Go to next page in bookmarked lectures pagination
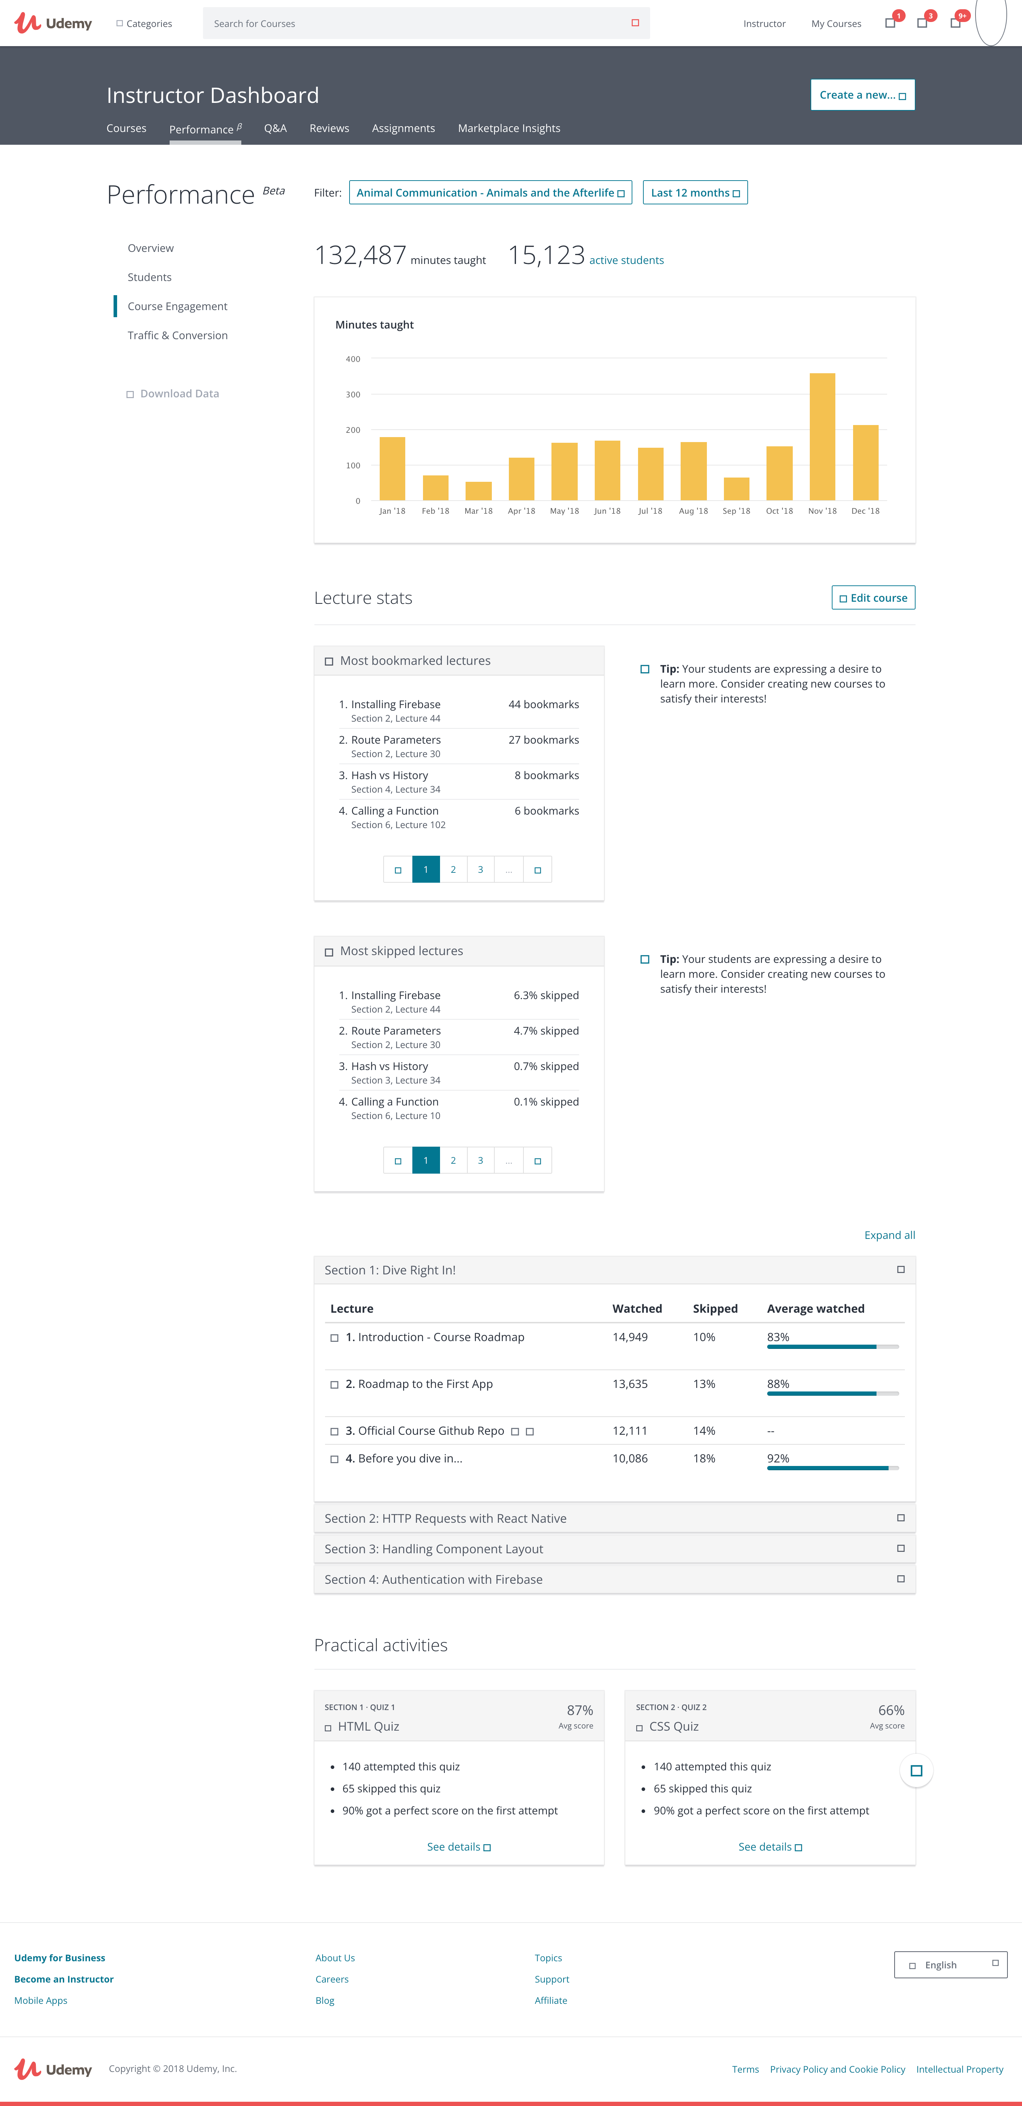 click(x=537, y=870)
